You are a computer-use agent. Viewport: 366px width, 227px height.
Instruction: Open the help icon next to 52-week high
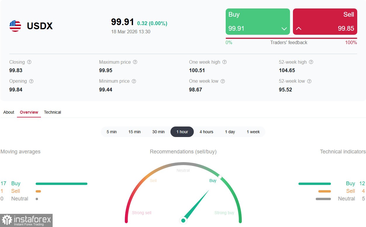[311, 62]
